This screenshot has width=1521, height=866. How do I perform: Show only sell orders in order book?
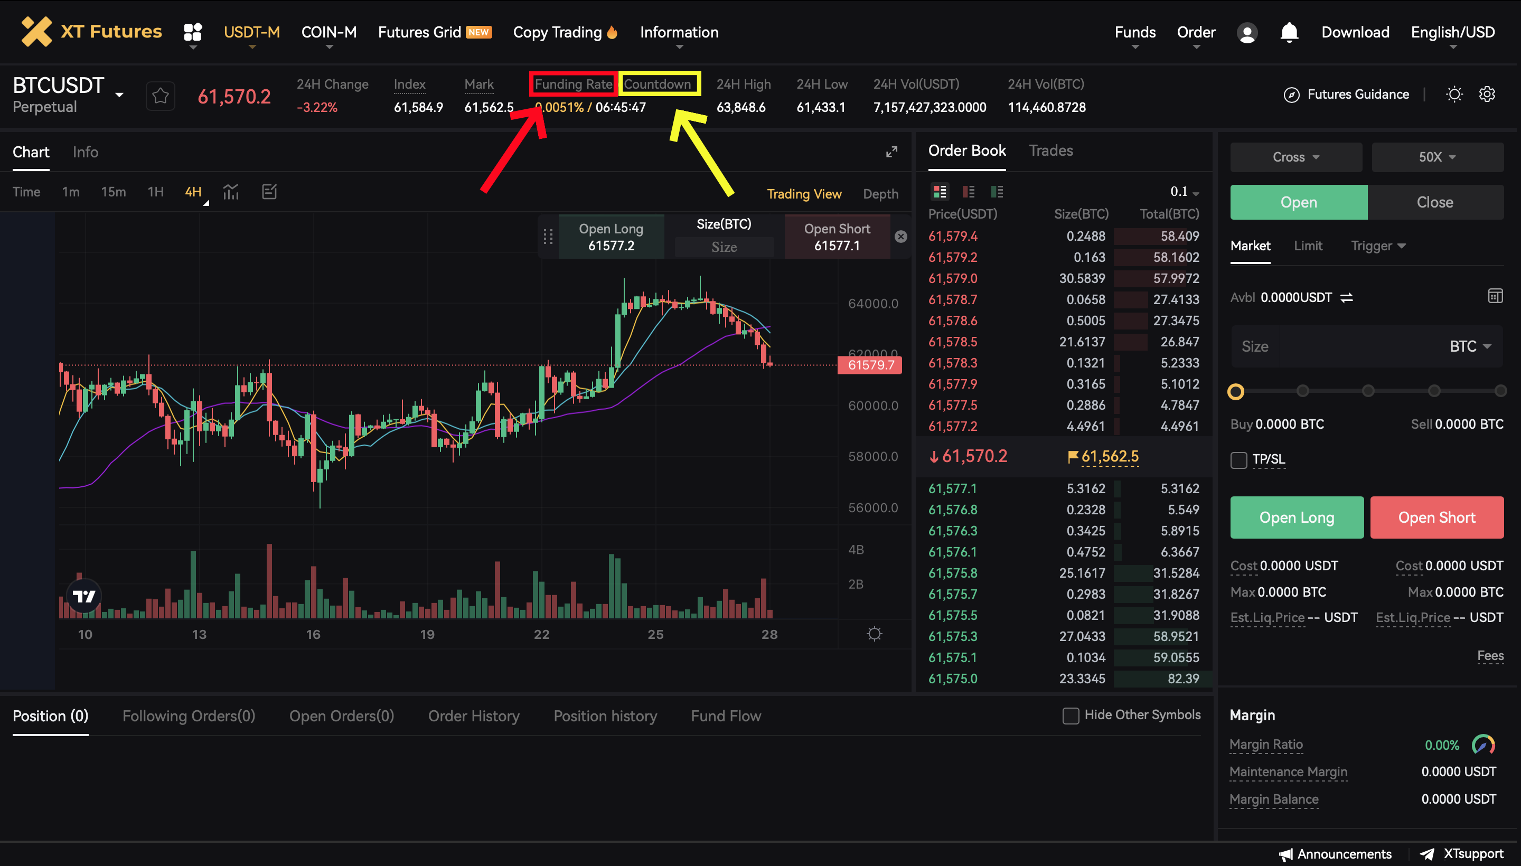(969, 192)
